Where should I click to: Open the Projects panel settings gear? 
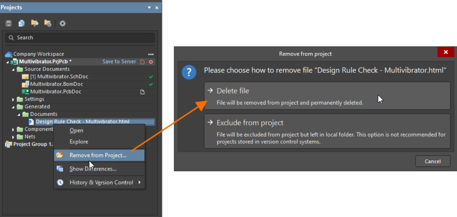tap(63, 23)
